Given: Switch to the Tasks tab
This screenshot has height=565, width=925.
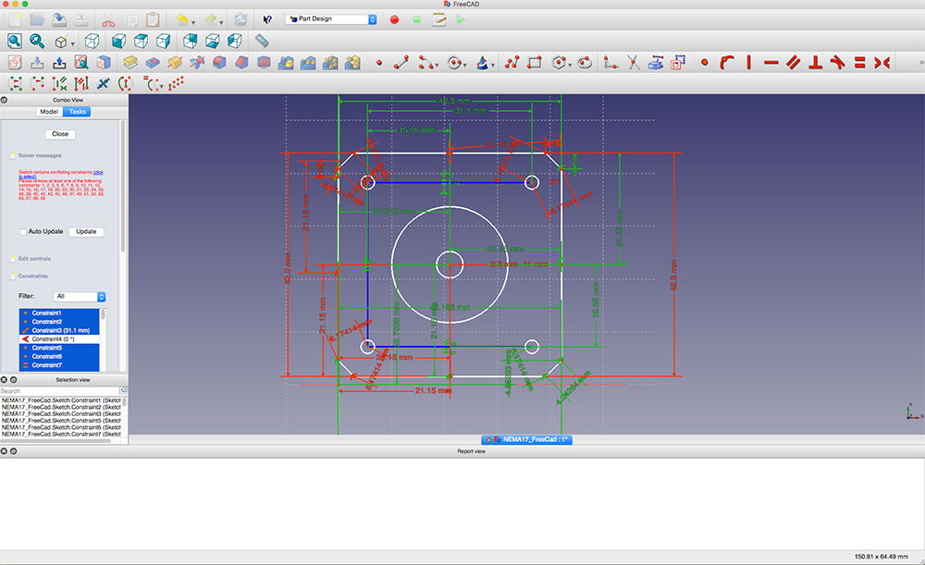Looking at the screenshot, I should 78,112.
